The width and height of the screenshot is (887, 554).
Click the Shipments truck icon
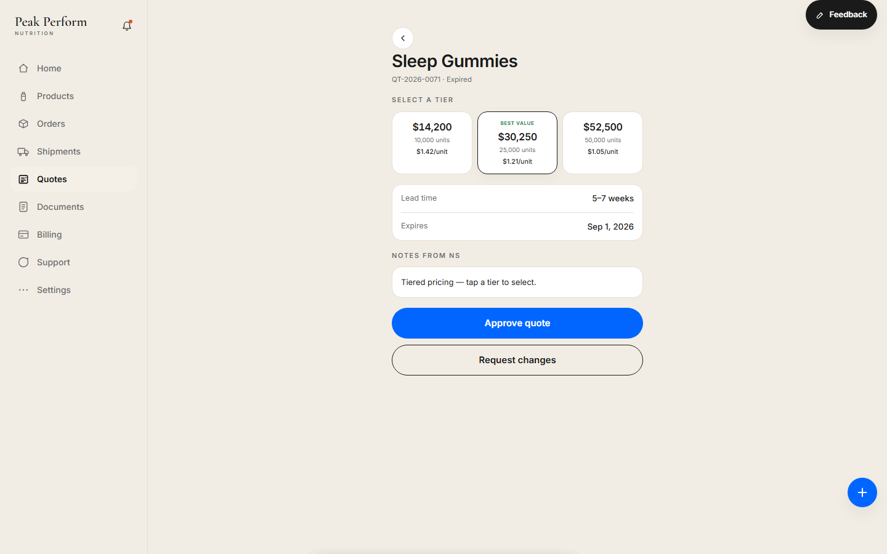point(23,151)
